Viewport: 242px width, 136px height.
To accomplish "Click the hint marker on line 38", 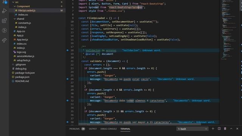I will [67, 122].
